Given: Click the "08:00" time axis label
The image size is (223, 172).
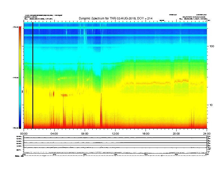Looking at the screenshot, I should (85, 134).
